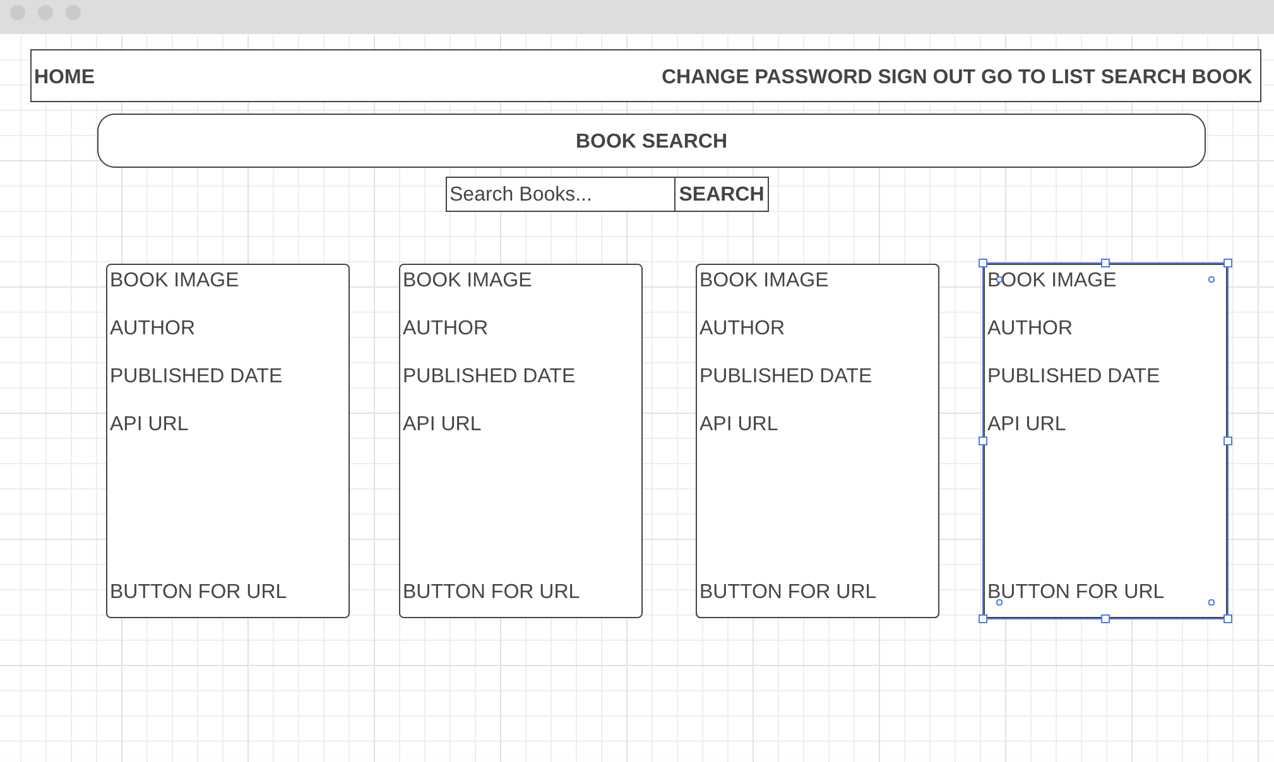Select the top-right resize handle of selected card
Viewport: 1274px width, 762px height.
pyautogui.click(x=1228, y=263)
